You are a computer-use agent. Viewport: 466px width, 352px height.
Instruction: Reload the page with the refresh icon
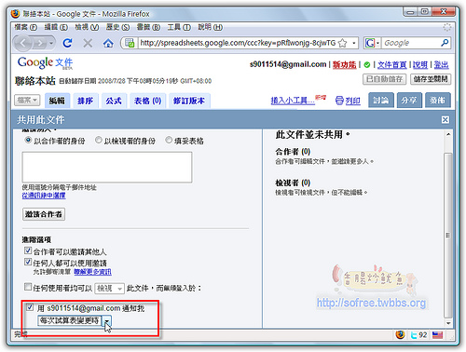(67, 43)
